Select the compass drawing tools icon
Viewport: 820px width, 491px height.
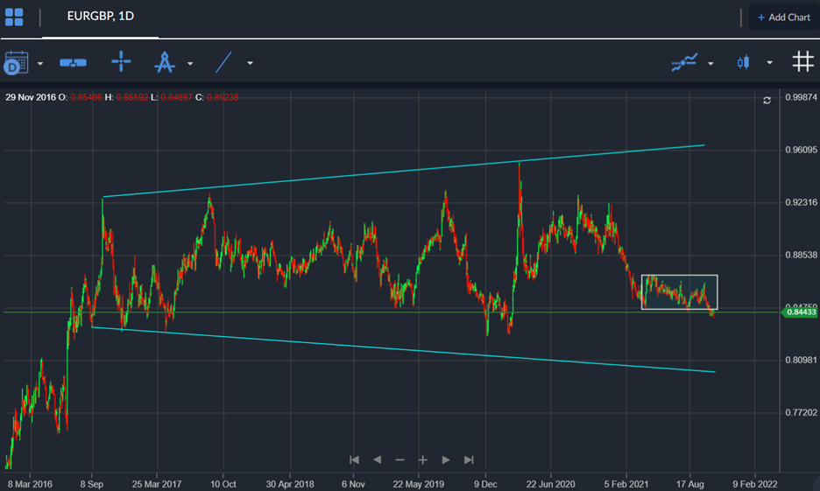[165, 62]
